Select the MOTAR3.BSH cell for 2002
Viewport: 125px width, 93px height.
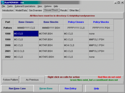tap(51, 57)
